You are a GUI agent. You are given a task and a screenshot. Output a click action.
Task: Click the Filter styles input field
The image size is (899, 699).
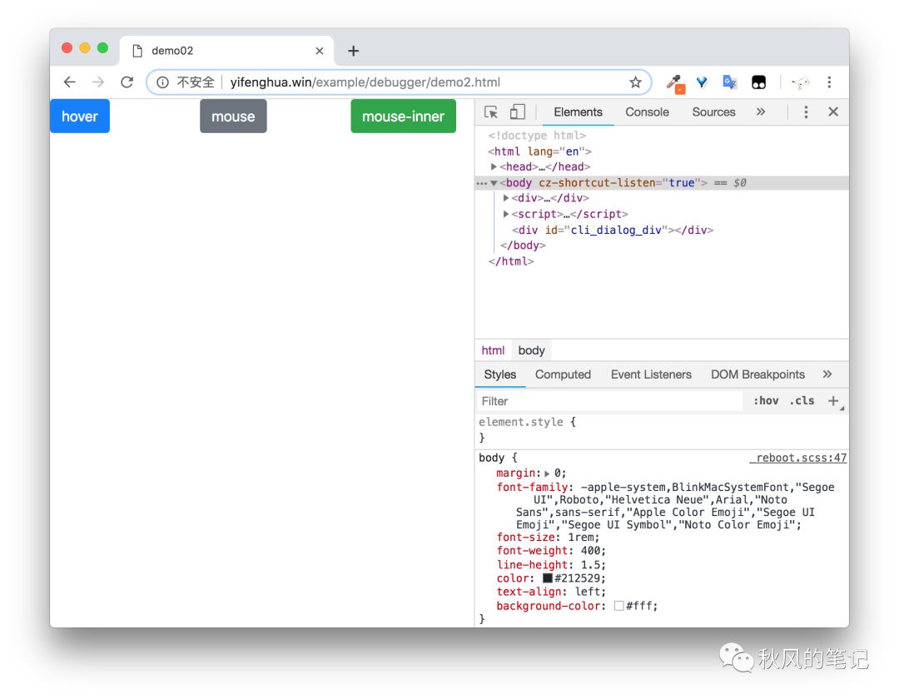point(608,401)
